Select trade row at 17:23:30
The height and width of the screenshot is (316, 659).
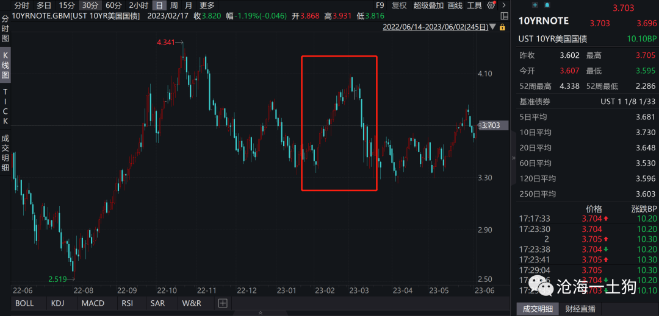588,230
